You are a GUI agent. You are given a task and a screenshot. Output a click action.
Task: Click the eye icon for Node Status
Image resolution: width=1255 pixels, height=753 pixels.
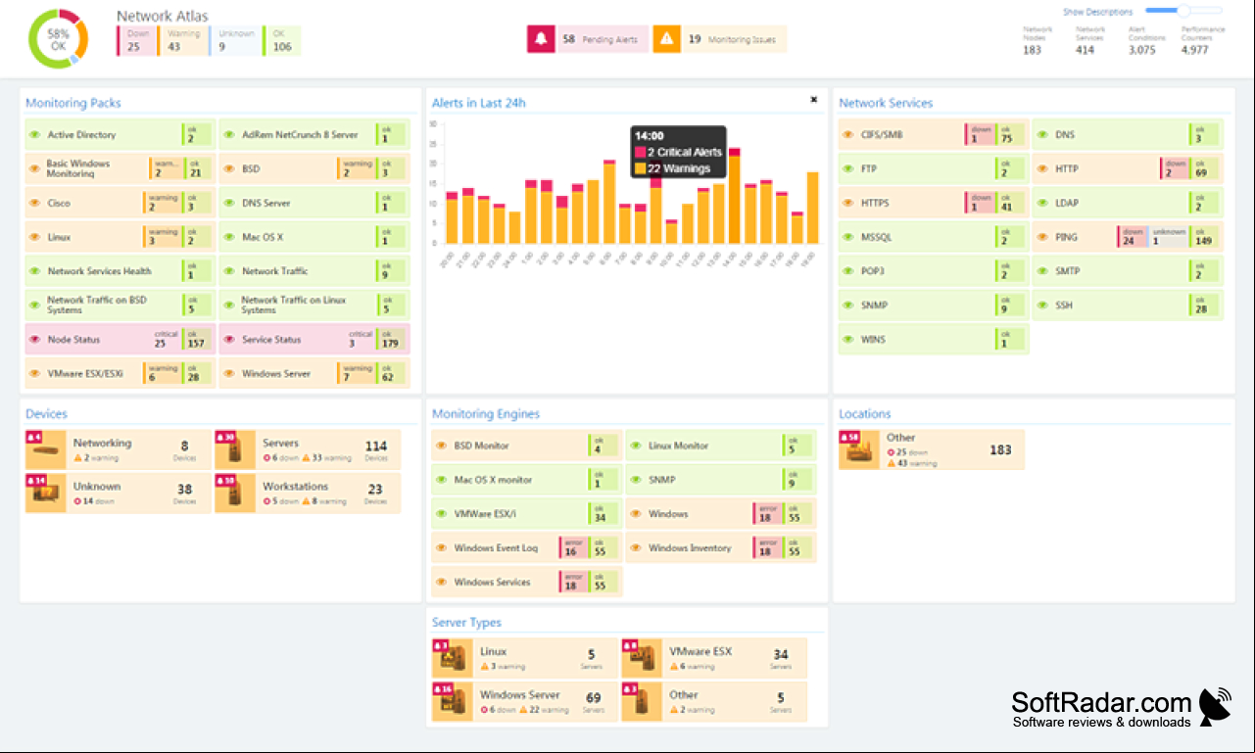point(34,340)
